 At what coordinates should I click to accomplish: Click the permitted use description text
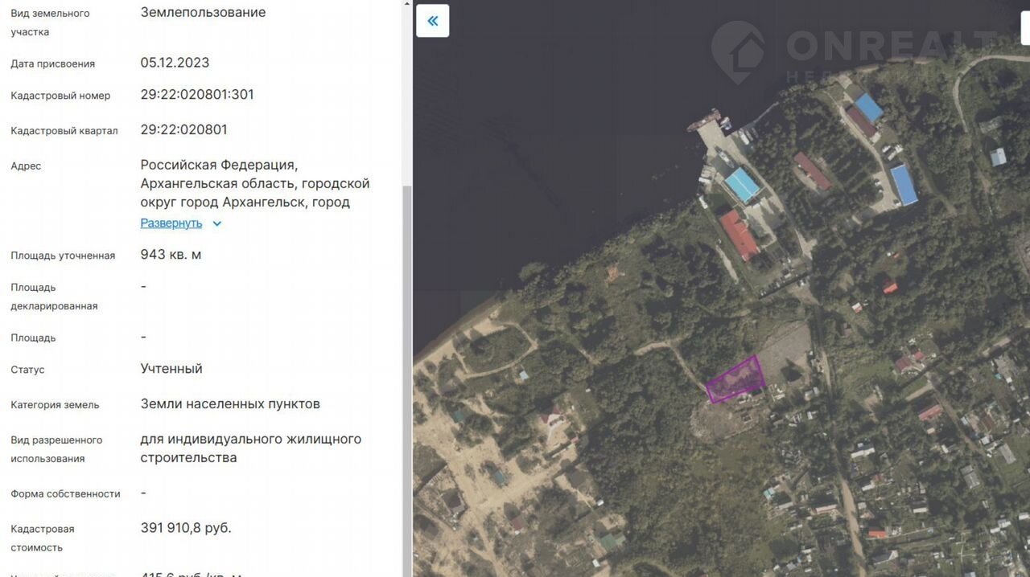pyautogui.click(x=251, y=448)
